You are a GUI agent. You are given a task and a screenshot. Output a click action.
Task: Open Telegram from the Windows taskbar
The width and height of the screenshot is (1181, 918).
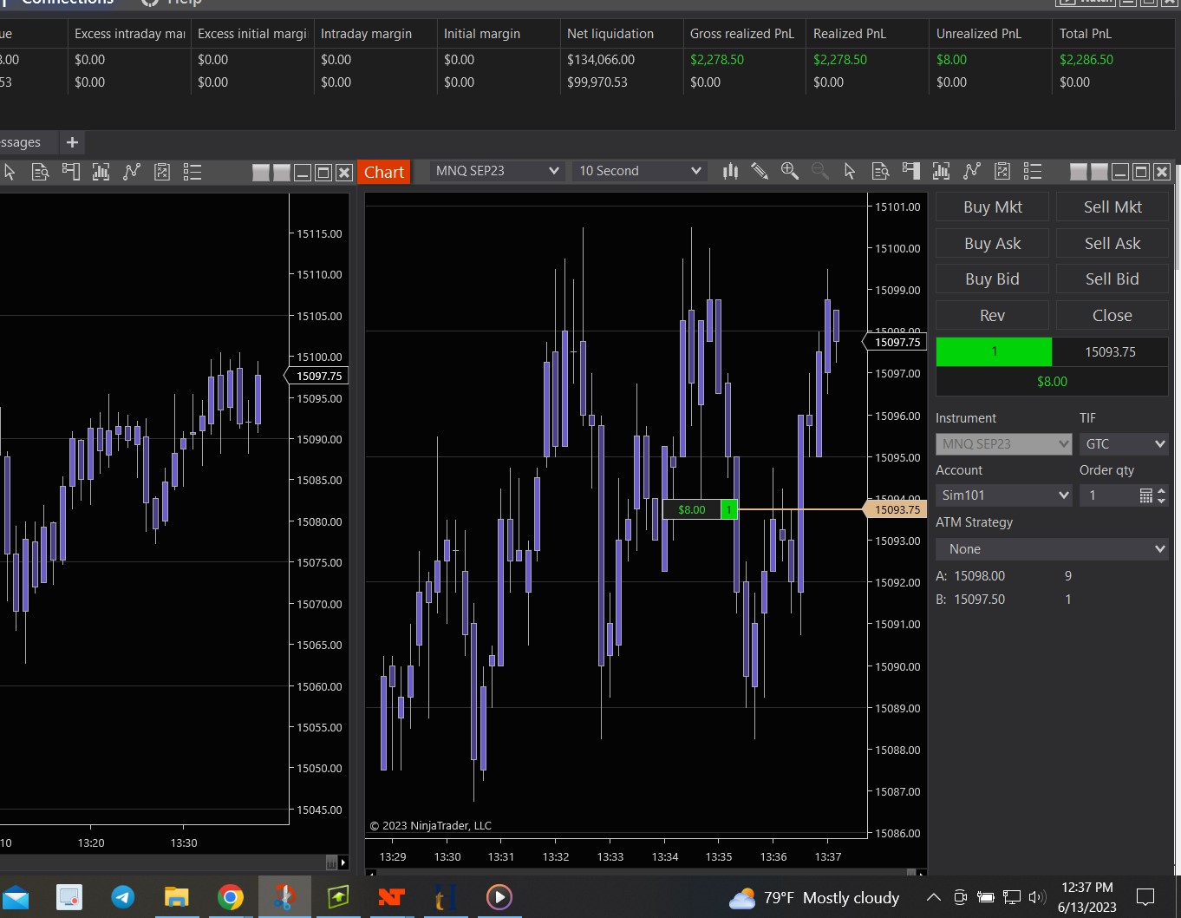[x=123, y=897]
